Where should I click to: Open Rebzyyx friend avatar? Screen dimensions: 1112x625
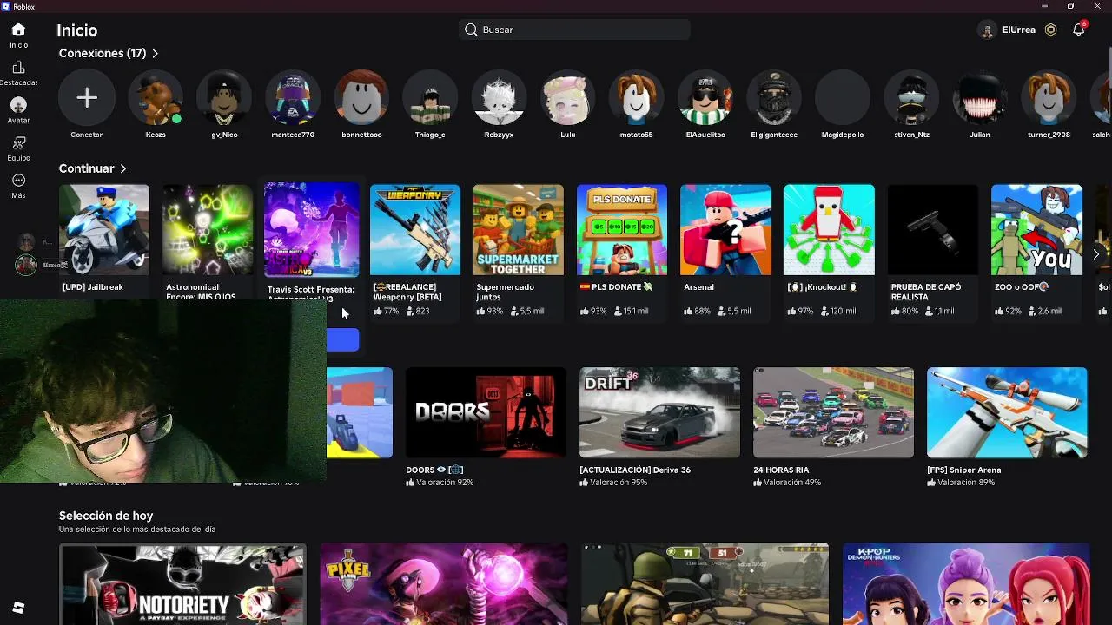coord(499,98)
